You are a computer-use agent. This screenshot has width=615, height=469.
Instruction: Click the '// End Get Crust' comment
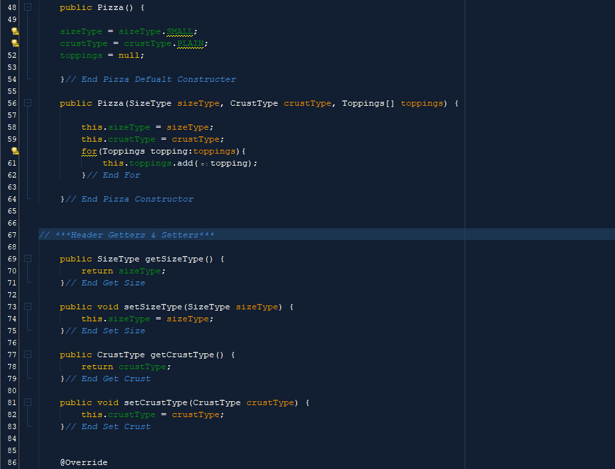(108, 379)
